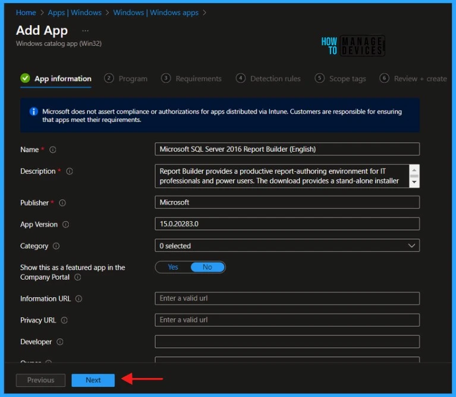Switch to the Review + create tab

coord(413,78)
